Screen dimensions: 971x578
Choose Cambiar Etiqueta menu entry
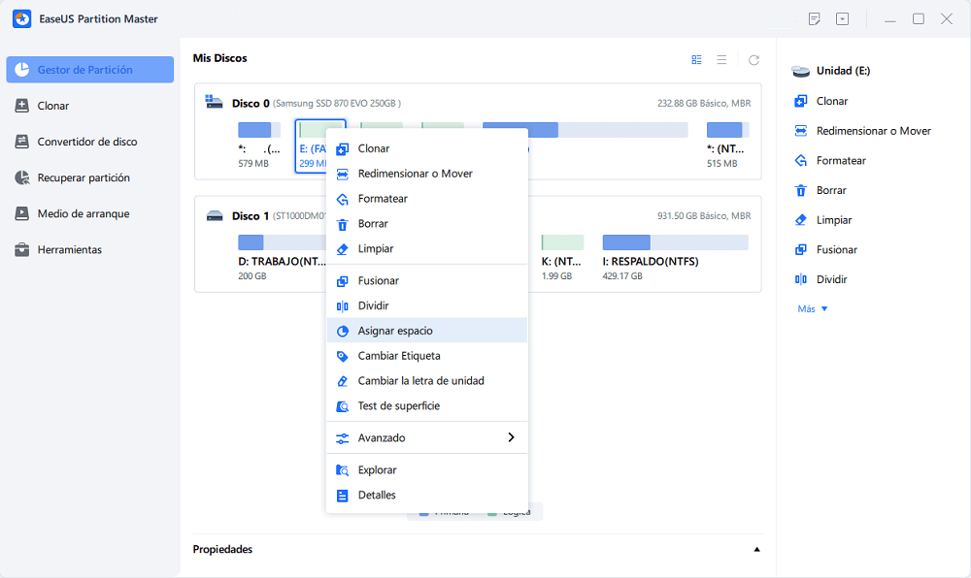tap(426, 356)
